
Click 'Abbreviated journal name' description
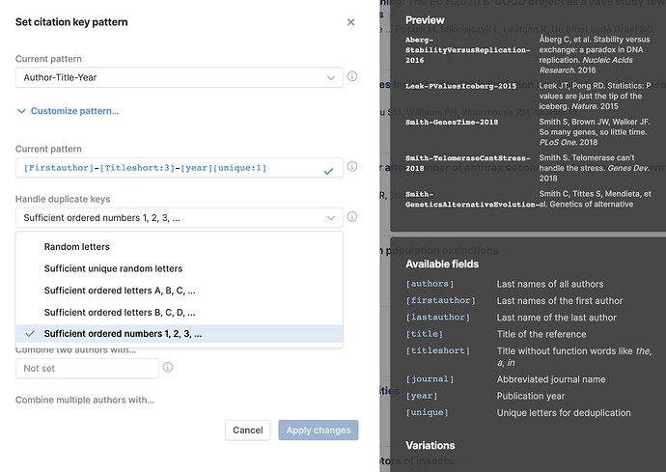(551, 379)
